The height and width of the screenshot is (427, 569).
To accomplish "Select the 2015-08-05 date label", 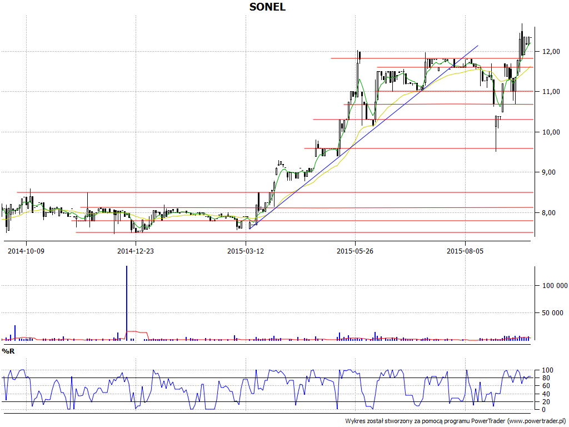I will (x=465, y=251).
